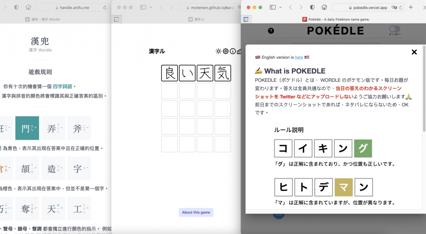Open privacy shield in handle.antfu.me window
The height and width of the screenshot is (234, 426).
pos(17,7)
